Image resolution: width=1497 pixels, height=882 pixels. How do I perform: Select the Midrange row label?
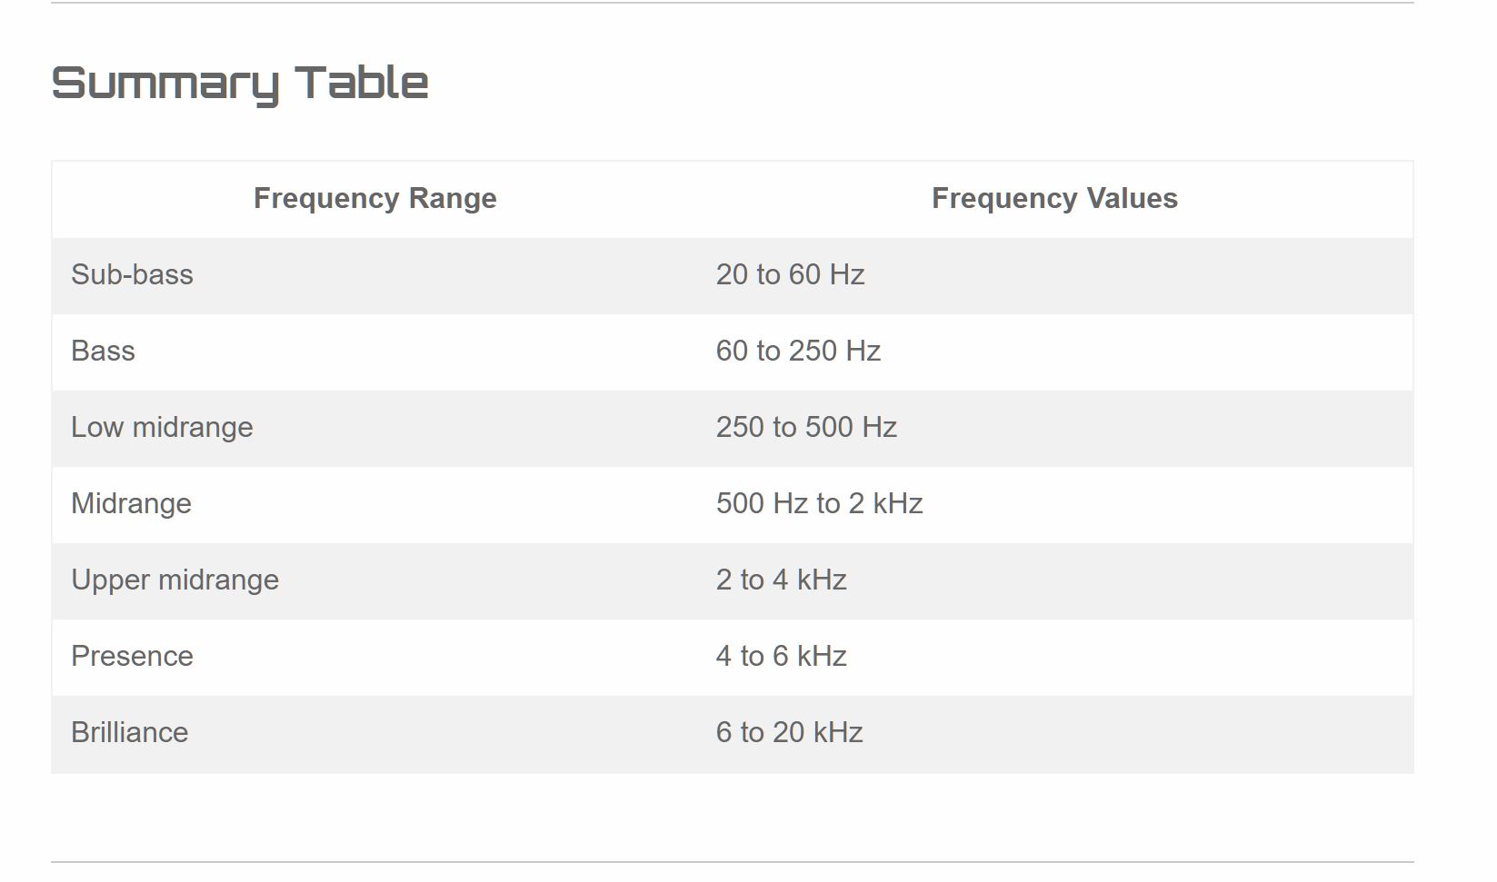(x=131, y=503)
